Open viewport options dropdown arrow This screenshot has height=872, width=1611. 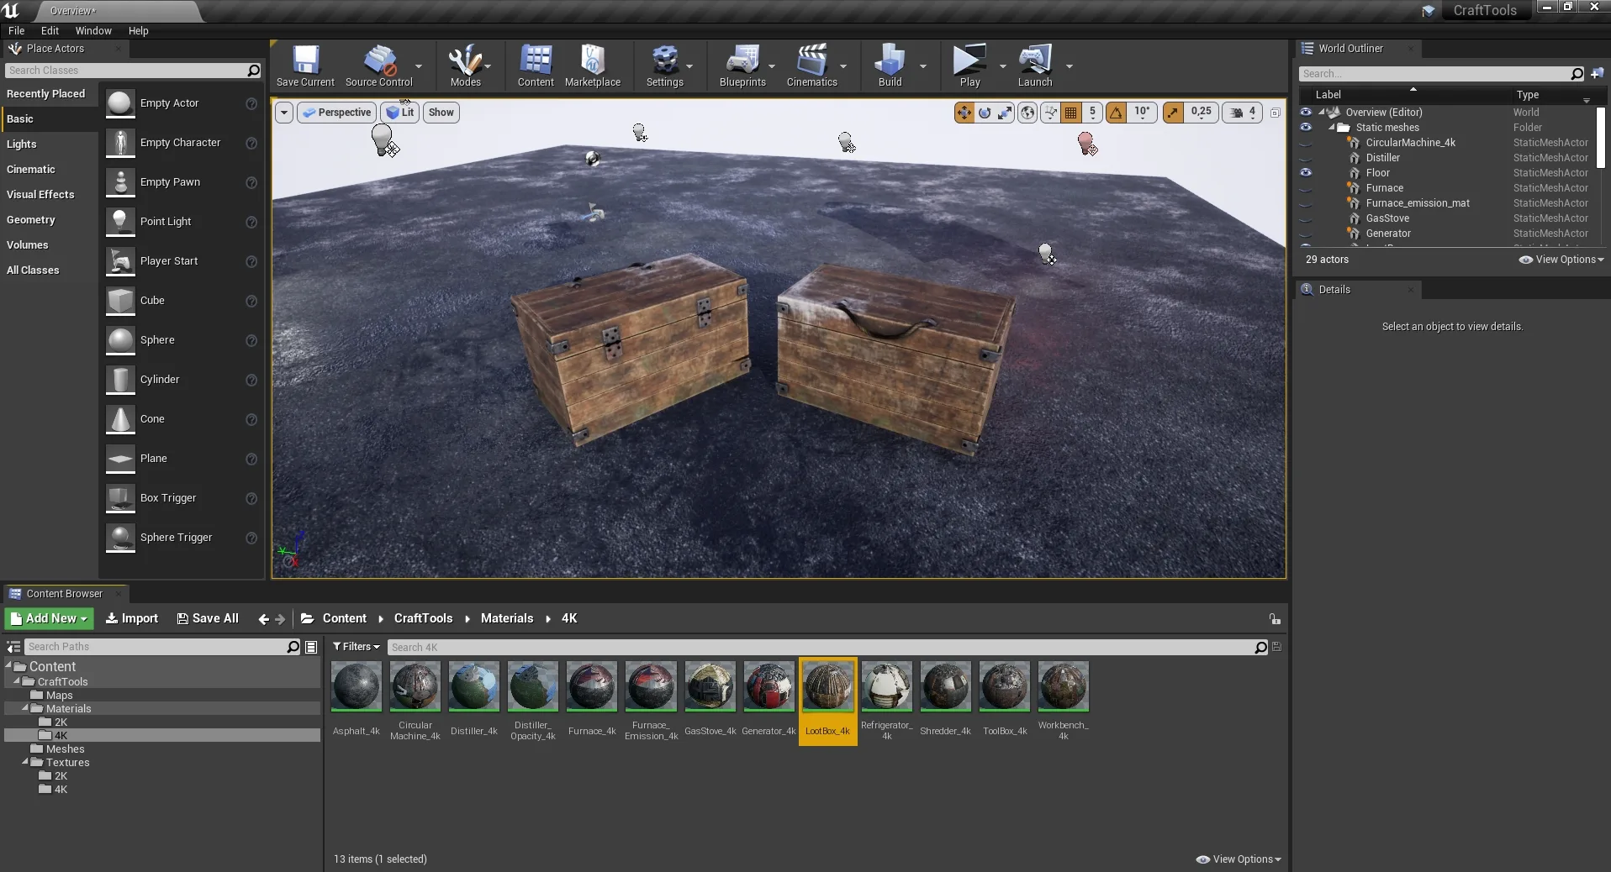284,113
